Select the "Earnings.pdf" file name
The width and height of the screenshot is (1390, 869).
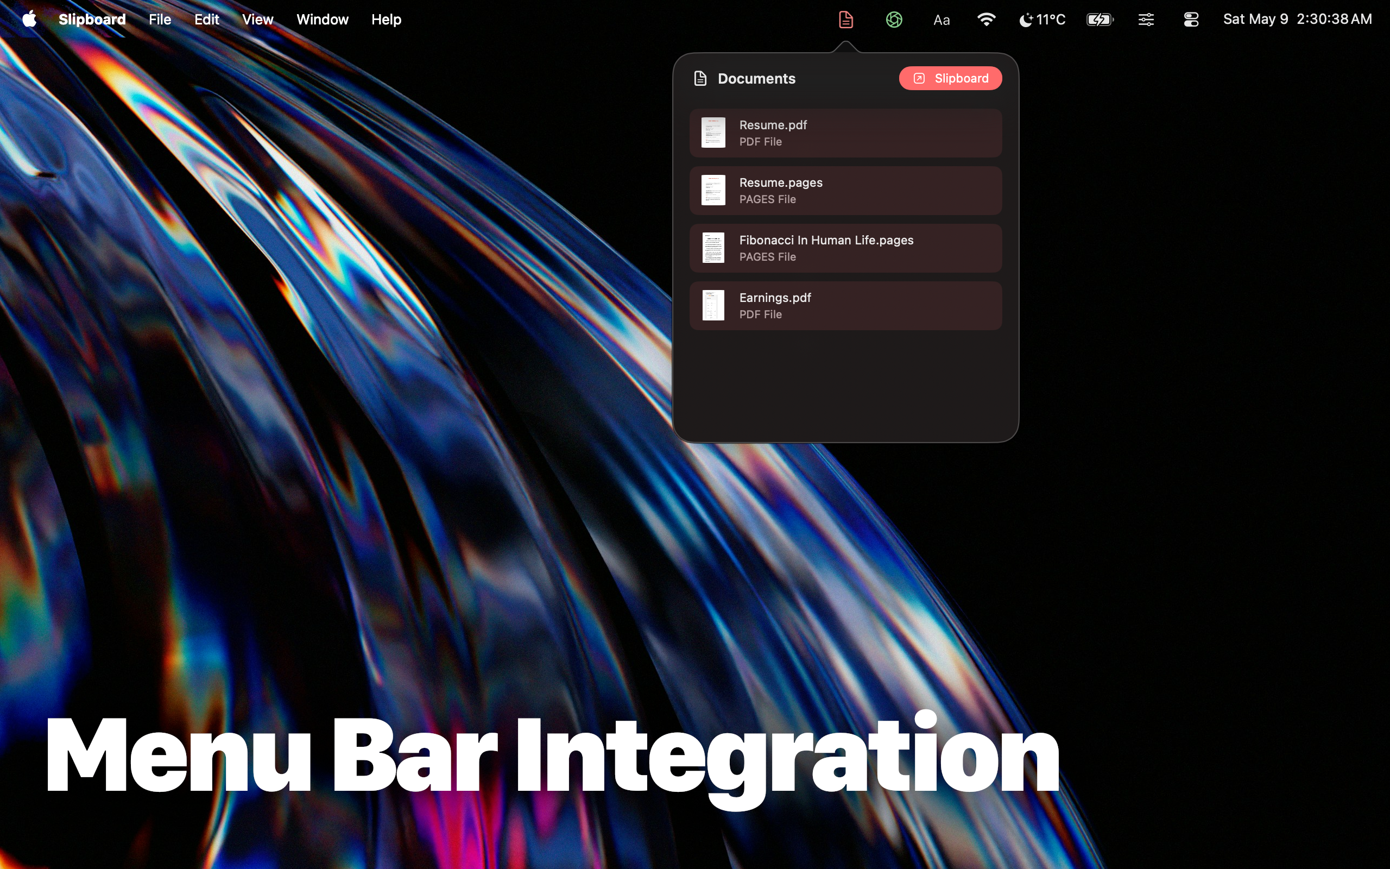click(775, 298)
